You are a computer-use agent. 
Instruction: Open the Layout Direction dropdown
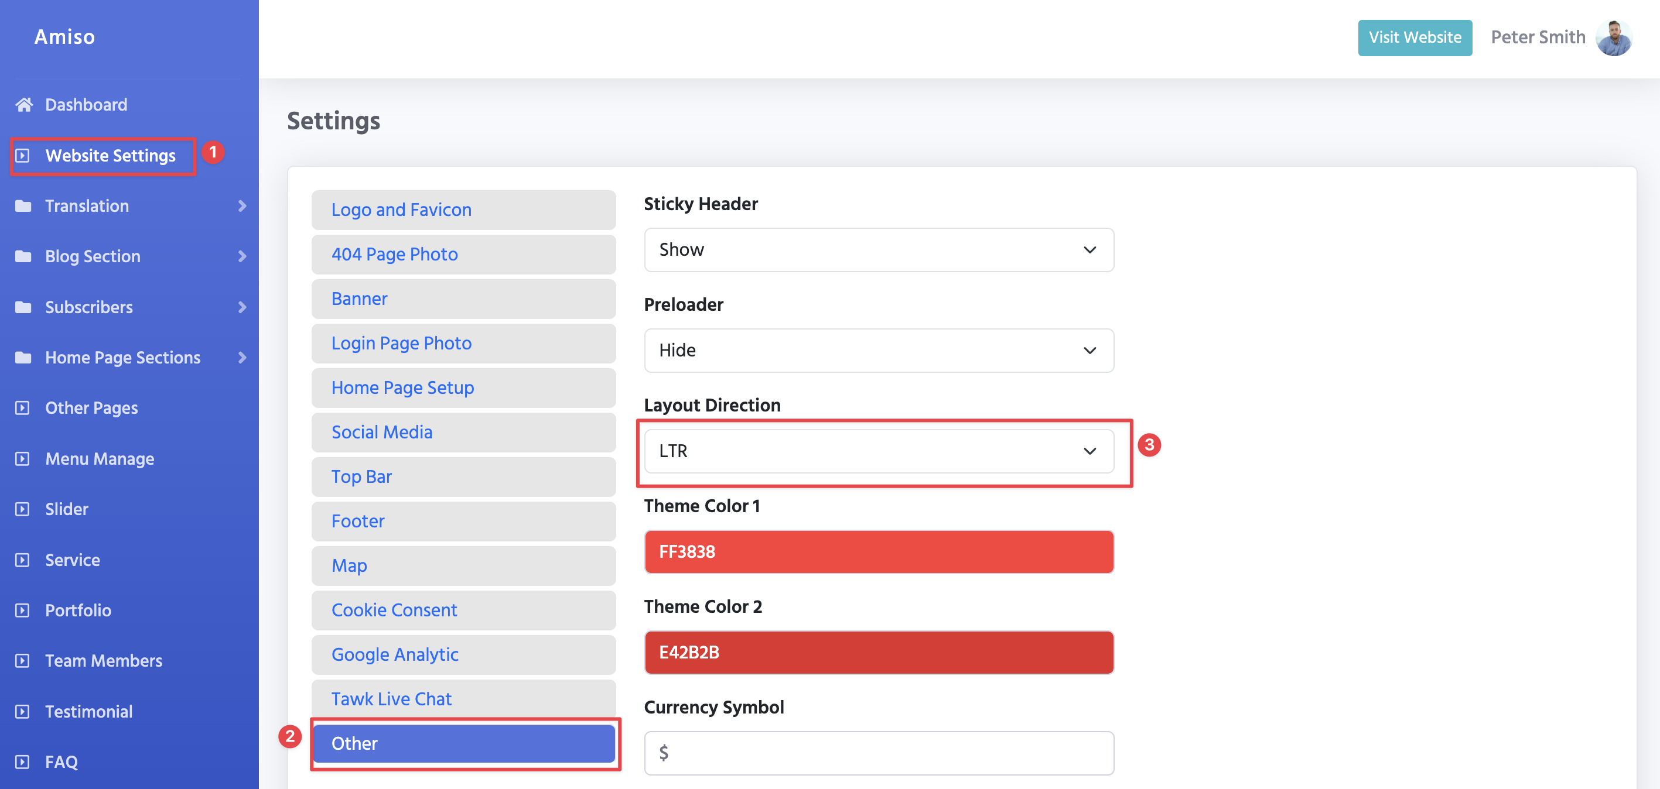point(879,451)
